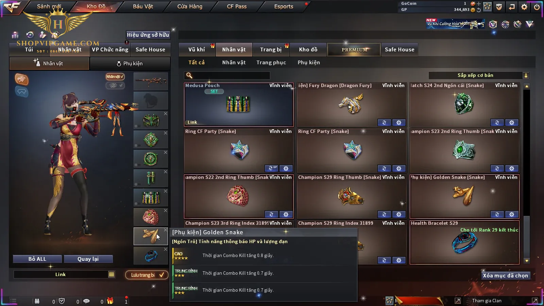
Task: Click swap icon on Golden Snake item
Action: coord(497,214)
